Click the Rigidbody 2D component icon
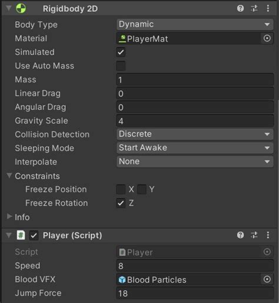Image resolution: width=279 pixels, height=303 pixels. [x=21, y=9]
